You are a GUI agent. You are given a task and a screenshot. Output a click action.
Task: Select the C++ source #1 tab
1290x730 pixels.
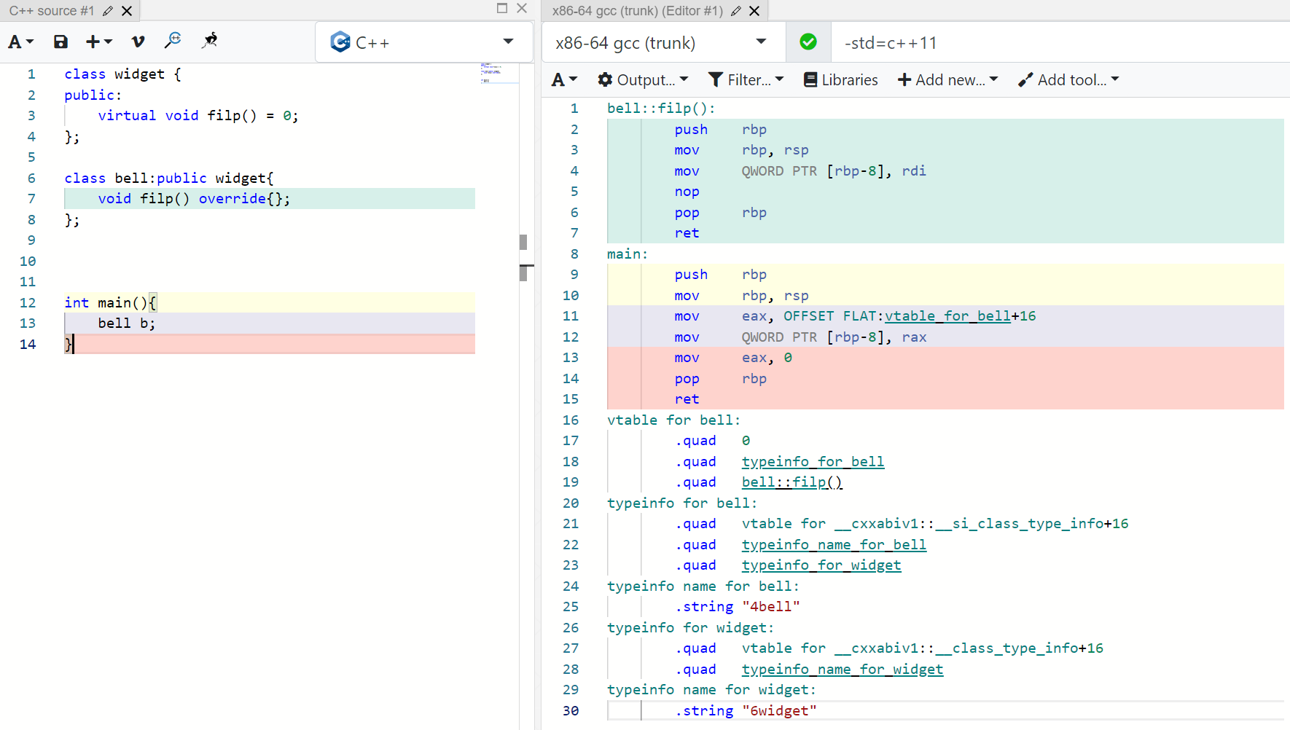point(52,11)
